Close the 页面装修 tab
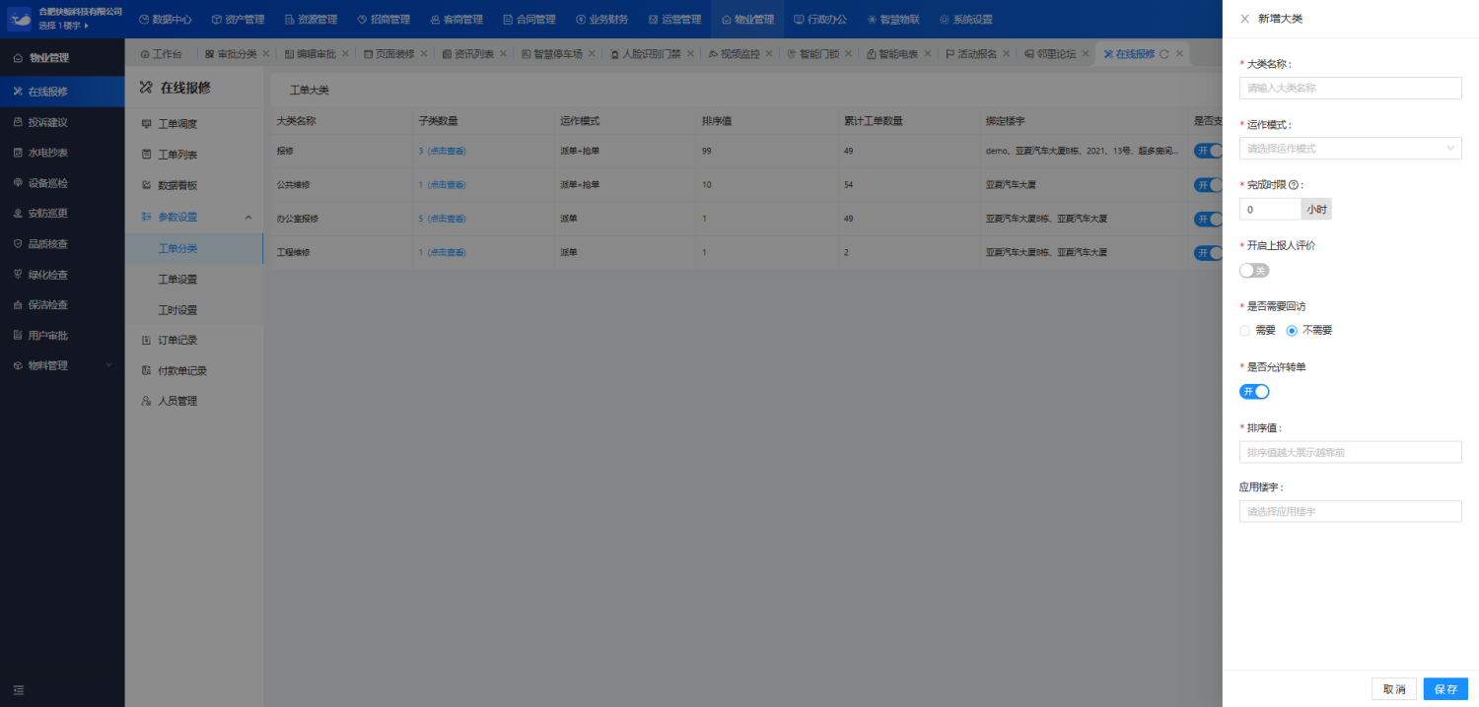This screenshot has width=1479, height=707. tap(424, 54)
